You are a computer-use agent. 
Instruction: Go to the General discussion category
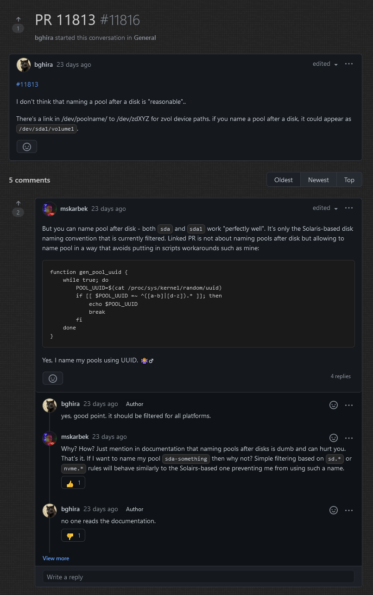point(145,38)
